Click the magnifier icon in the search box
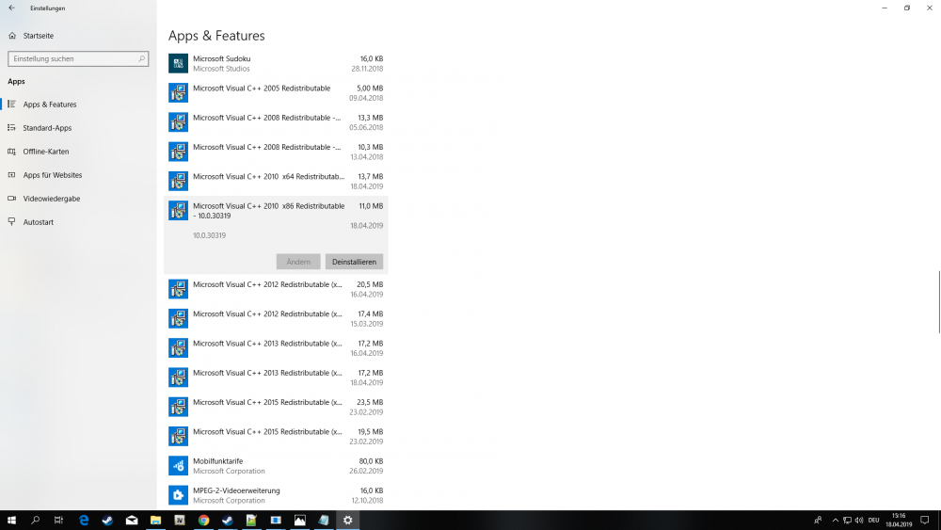 (x=142, y=58)
